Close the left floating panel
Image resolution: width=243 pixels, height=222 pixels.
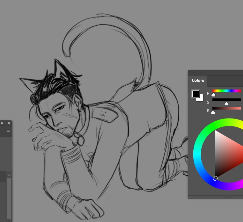[9, 123]
